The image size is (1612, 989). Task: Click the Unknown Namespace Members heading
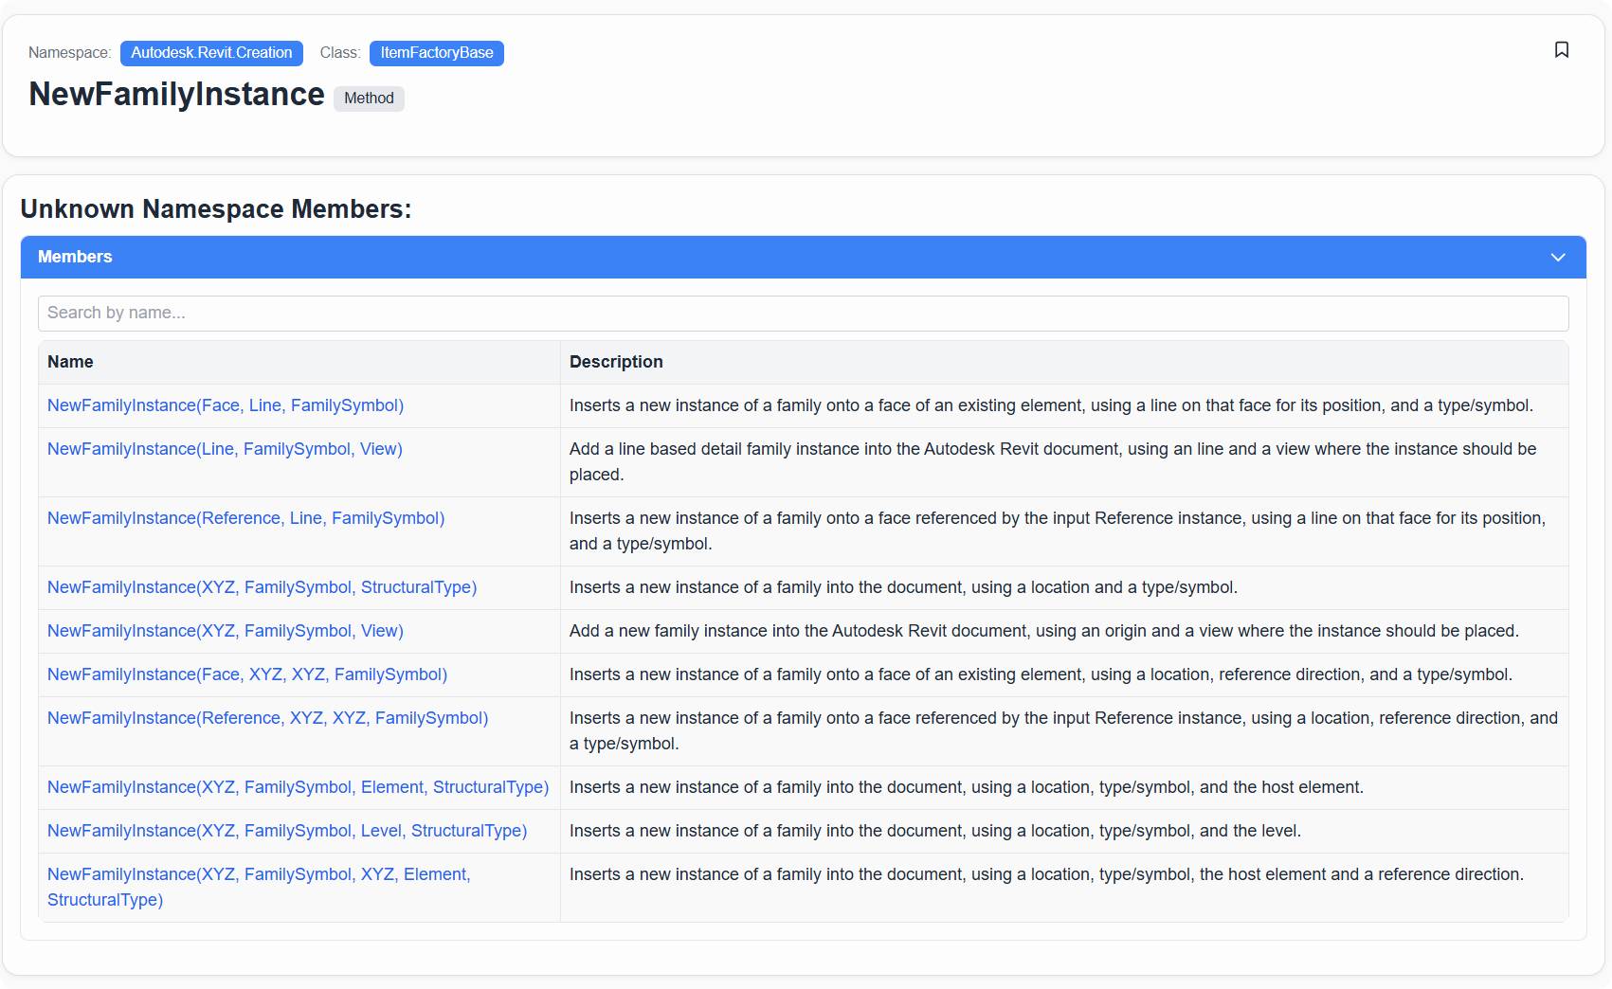pos(216,209)
